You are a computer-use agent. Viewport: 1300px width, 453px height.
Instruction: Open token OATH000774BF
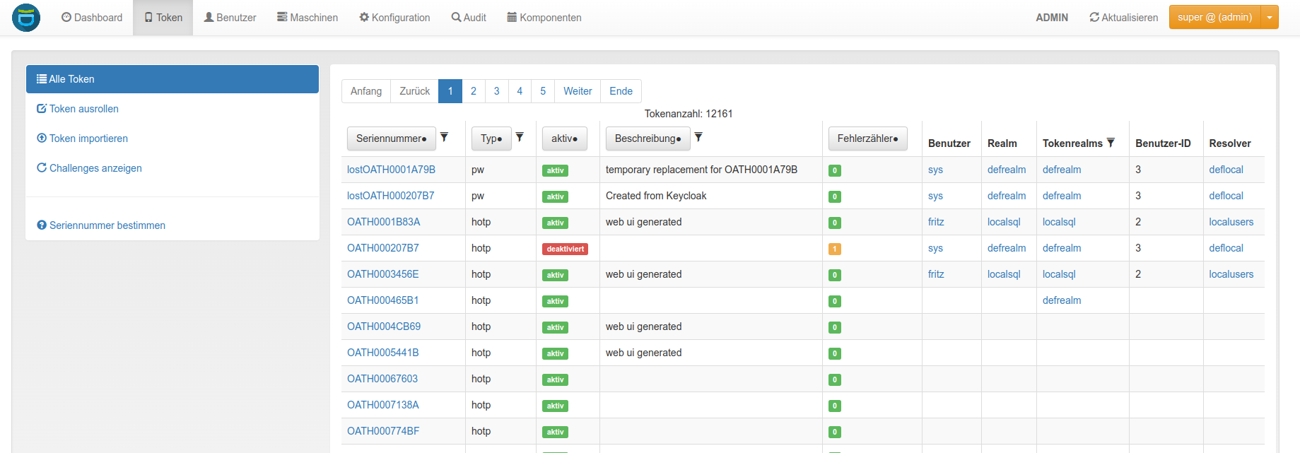[383, 431]
